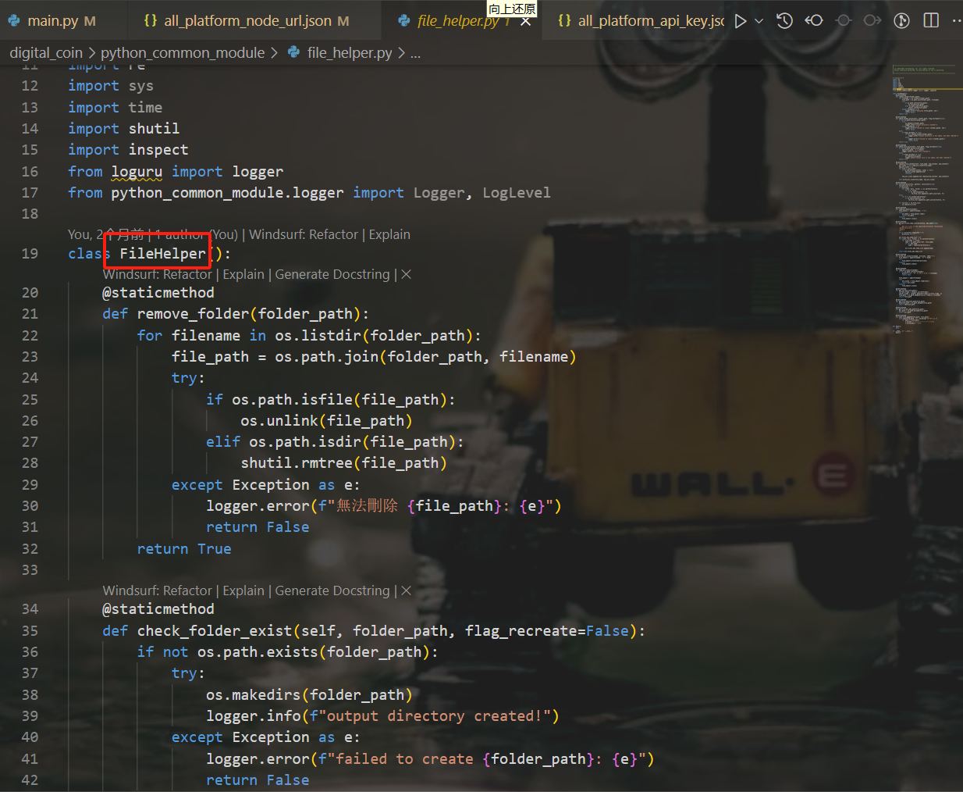Dismiss codelens X above remove_folder

tap(406, 274)
